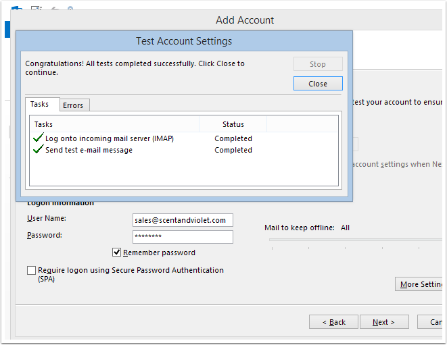Click the Next button
Screen dimensions: 447x345
(383, 322)
